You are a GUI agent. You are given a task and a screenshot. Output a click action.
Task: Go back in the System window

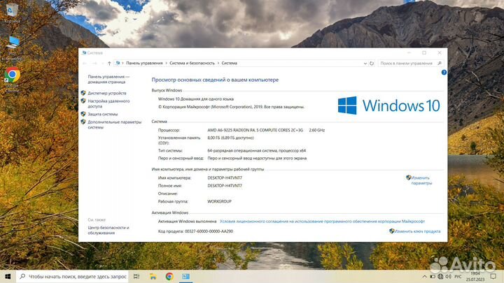(85, 63)
